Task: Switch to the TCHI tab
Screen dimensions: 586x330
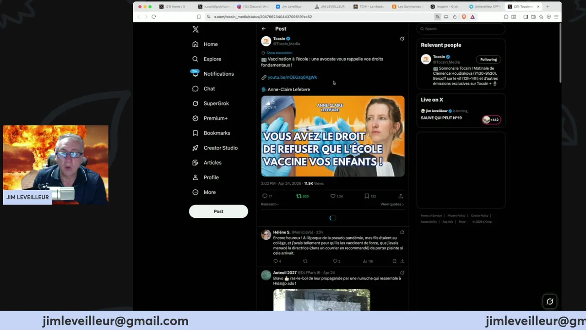Action: [369, 7]
